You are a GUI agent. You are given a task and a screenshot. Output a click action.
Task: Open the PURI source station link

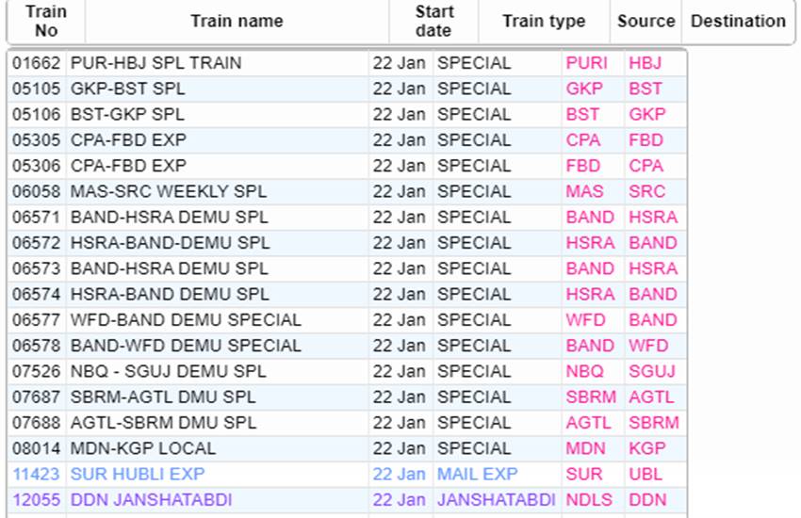[586, 63]
